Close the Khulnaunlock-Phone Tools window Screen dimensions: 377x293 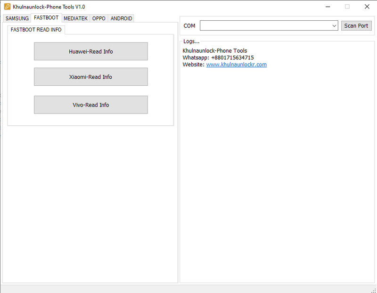click(x=367, y=7)
